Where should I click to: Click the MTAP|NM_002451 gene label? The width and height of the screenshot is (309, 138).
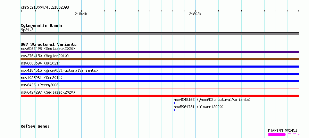[x=283, y=130]
